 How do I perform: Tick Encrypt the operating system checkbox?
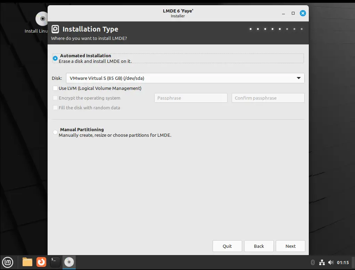(55, 98)
